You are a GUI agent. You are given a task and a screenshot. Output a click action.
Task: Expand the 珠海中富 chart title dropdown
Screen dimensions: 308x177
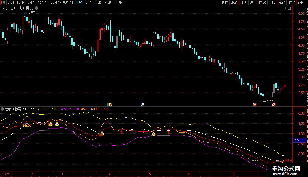click(x=37, y=8)
